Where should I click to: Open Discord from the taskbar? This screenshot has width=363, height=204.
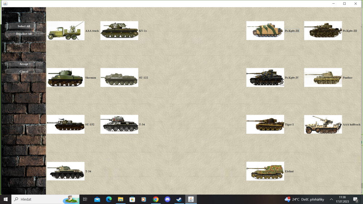[x=167, y=199]
